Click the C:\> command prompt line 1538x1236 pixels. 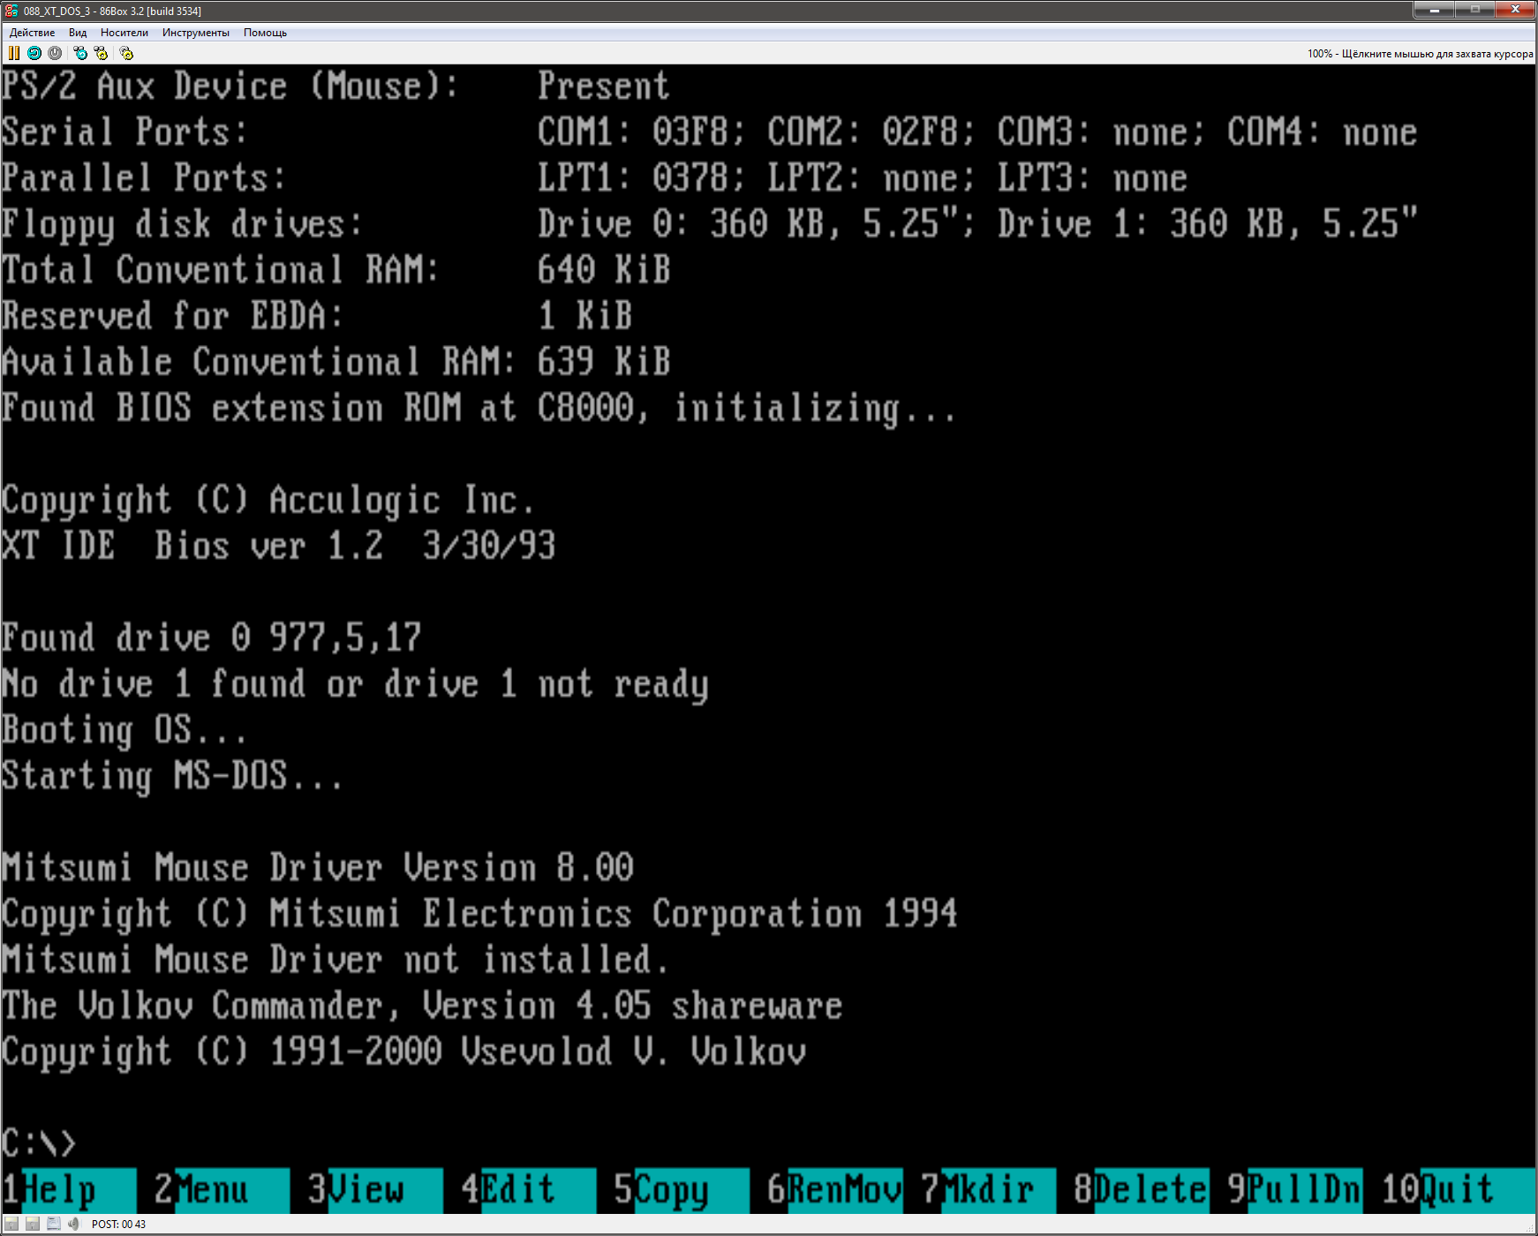click(35, 1141)
